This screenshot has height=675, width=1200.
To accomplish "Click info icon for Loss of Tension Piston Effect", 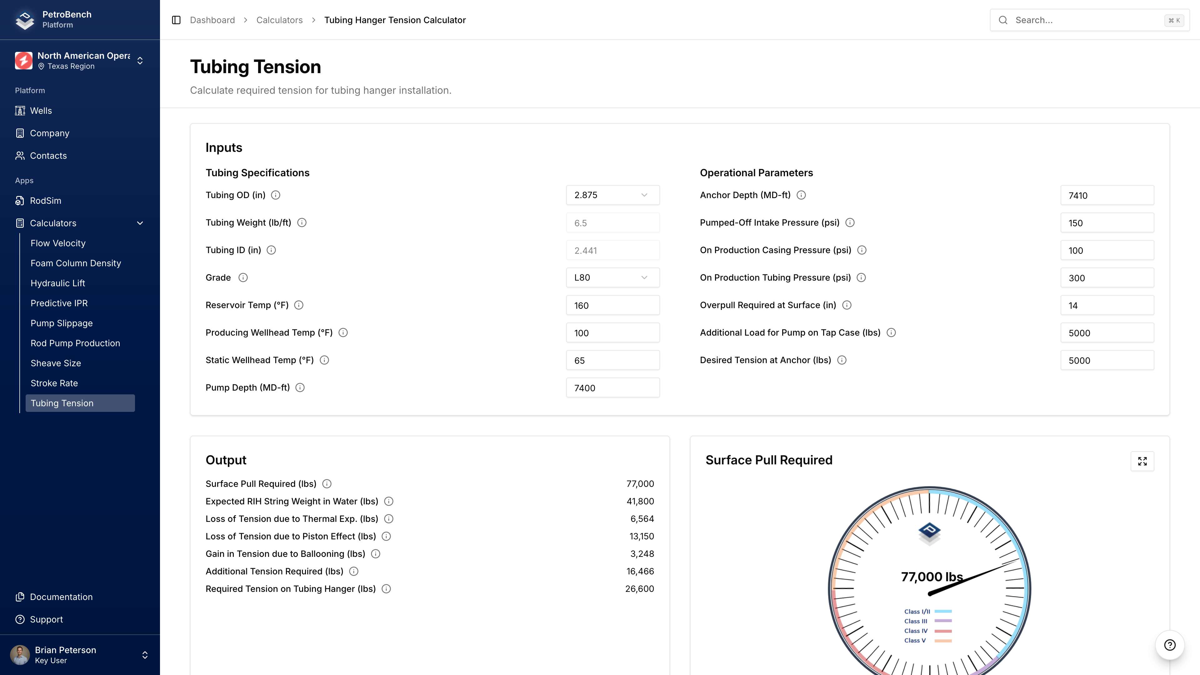I will pyautogui.click(x=386, y=537).
